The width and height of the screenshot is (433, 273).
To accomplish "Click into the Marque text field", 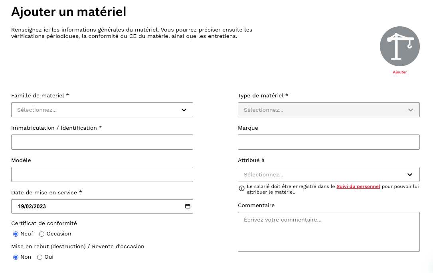I will pyautogui.click(x=328, y=142).
